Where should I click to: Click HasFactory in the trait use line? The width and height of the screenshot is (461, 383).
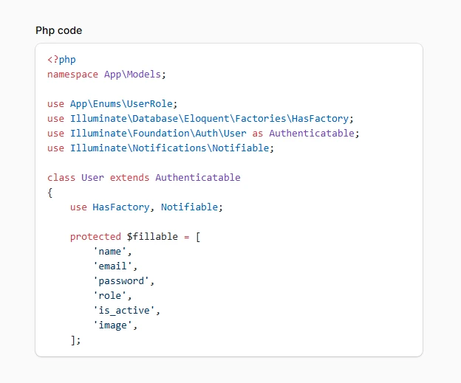(x=120, y=207)
